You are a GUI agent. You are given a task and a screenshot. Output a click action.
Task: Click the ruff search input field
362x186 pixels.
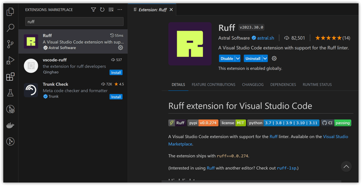coord(74,22)
